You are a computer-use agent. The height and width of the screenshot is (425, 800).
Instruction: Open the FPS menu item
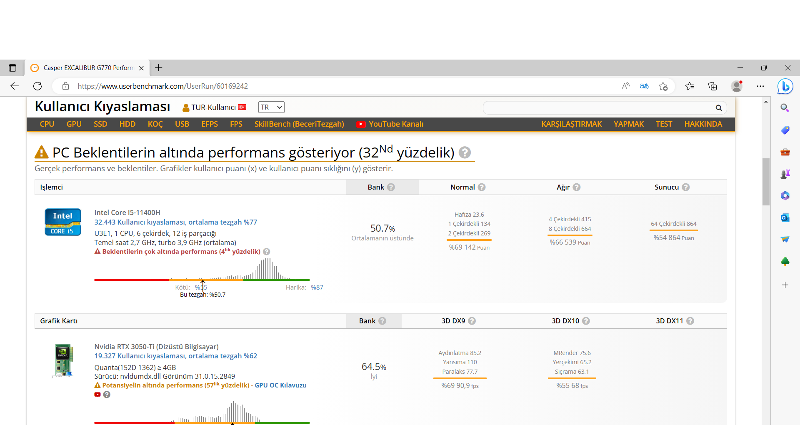point(236,124)
